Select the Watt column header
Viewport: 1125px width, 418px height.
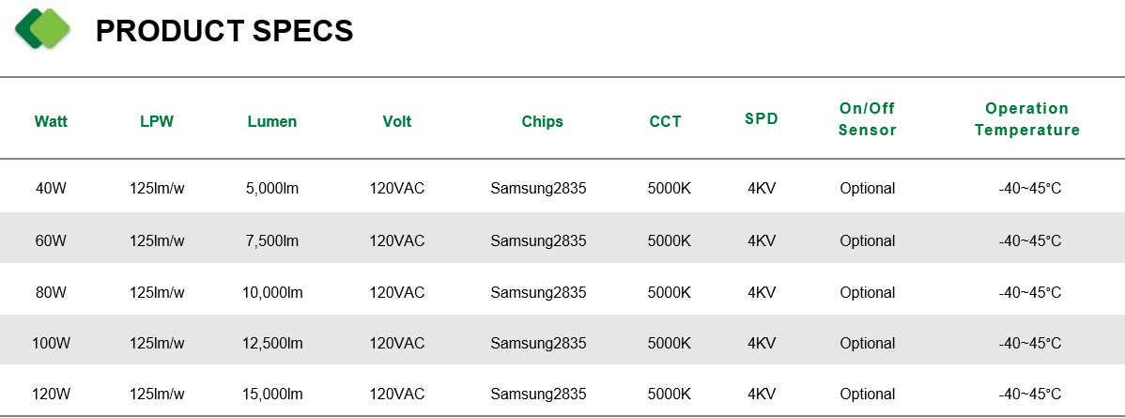click(51, 121)
